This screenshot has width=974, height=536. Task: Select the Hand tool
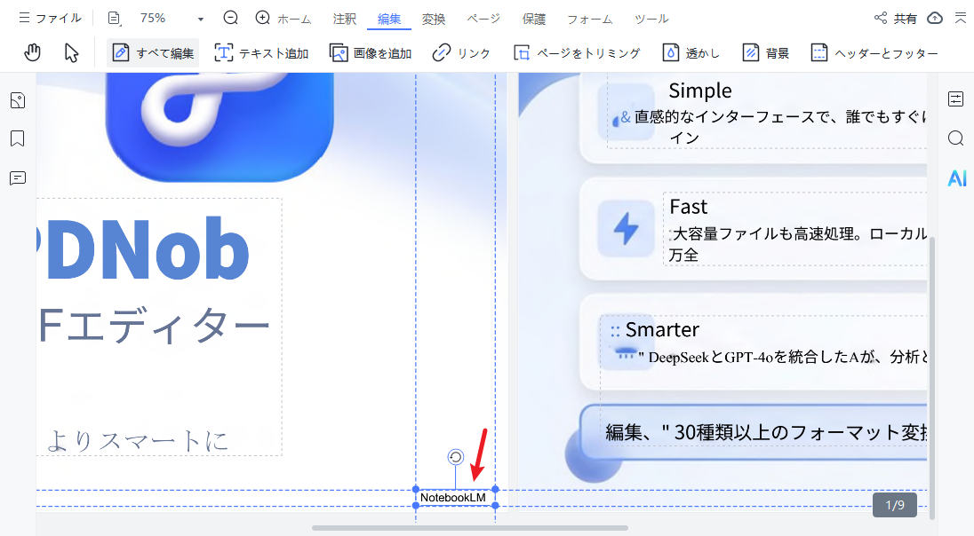(32, 52)
